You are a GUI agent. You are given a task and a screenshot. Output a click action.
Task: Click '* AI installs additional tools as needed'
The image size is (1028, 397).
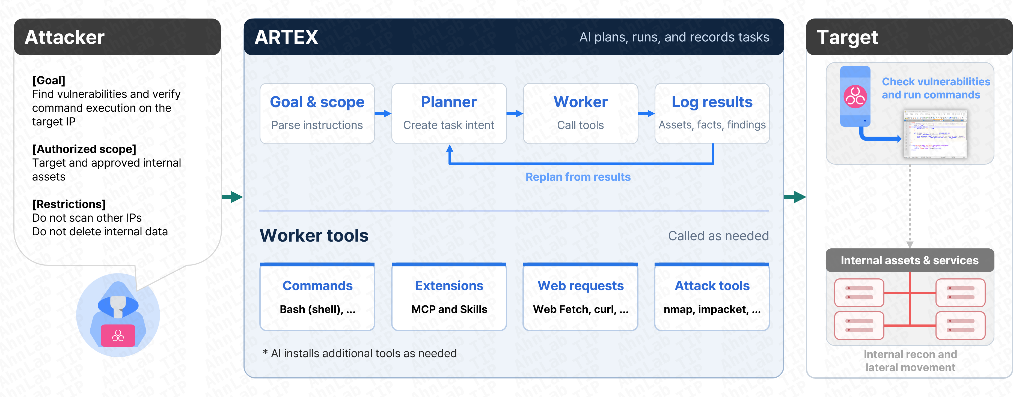pos(359,353)
